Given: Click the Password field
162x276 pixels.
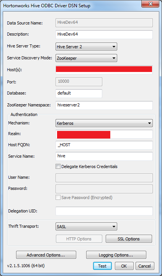Looking at the screenshot, I should click(104, 189).
